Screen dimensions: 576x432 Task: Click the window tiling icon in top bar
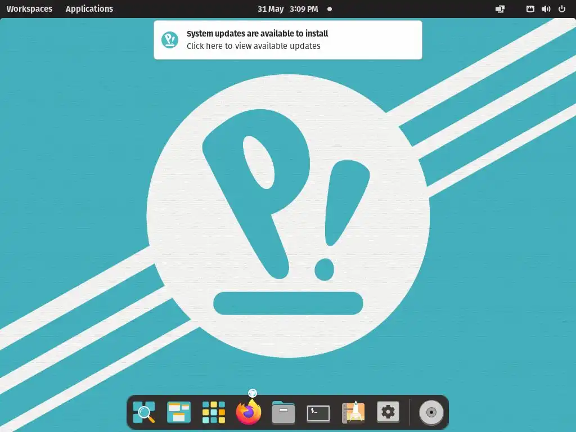coord(500,9)
